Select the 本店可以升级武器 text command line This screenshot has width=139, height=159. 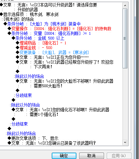point(49,5)
